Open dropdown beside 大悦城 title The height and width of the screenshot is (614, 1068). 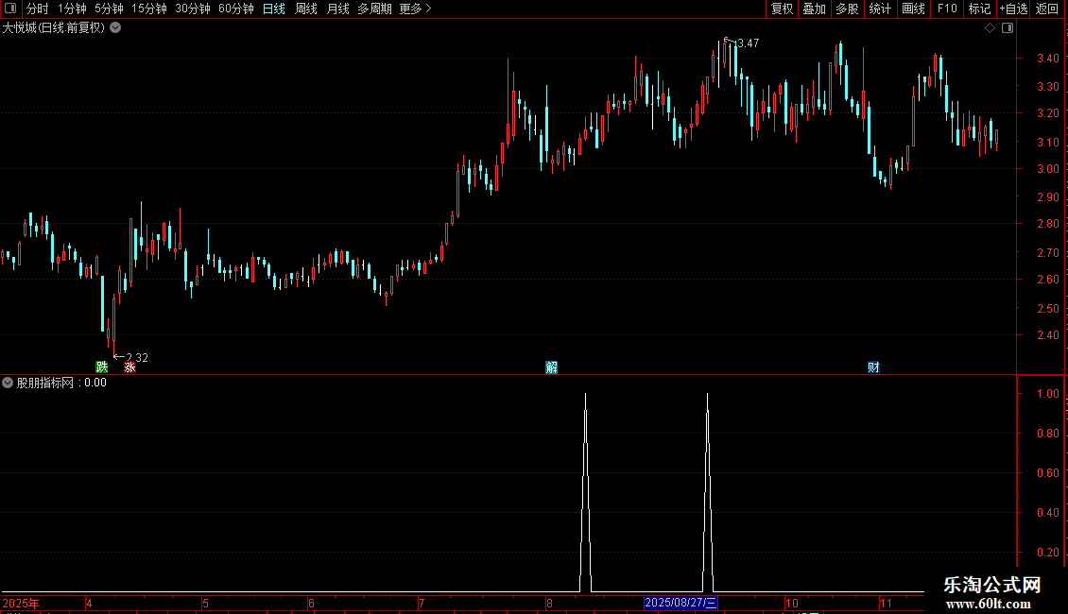(x=116, y=28)
